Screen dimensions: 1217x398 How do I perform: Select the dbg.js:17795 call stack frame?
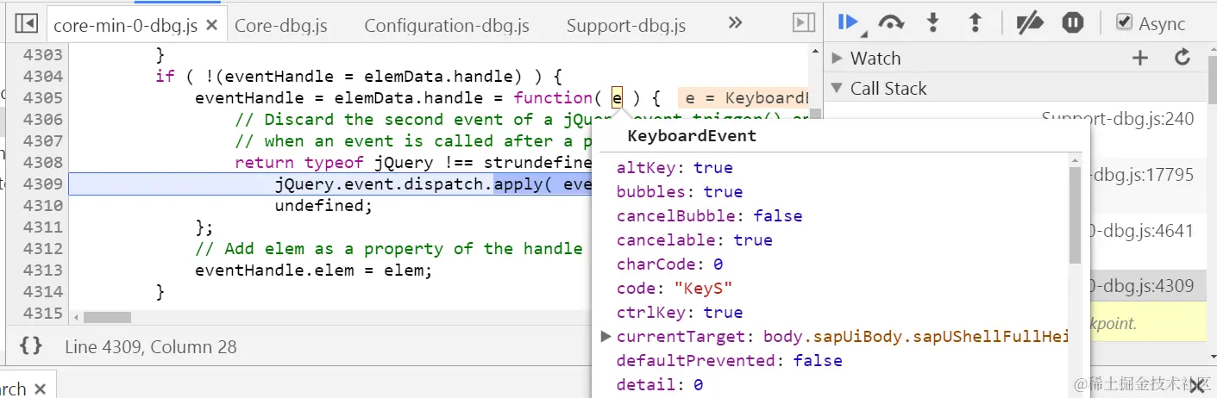tap(1141, 175)
